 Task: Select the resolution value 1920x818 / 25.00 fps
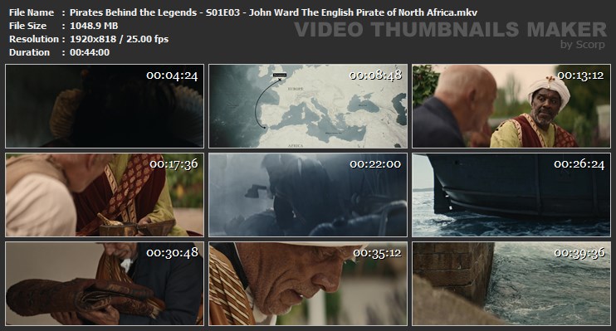(x=119, y=39)
